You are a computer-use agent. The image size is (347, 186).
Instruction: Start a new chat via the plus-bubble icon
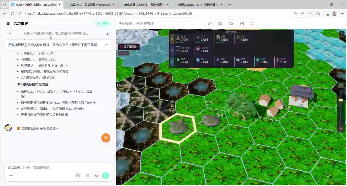pos(108,33)
